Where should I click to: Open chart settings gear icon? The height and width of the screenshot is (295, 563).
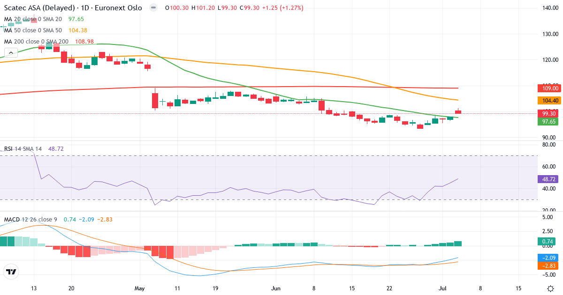pyautogui.click(x=550, y=288)
